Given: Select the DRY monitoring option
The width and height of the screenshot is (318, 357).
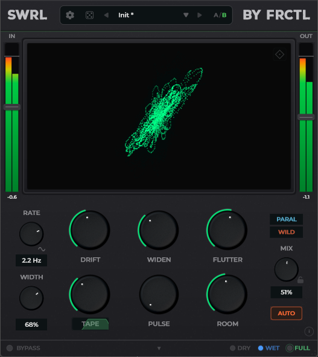Looking at the screenshot, I should point(240,348).
